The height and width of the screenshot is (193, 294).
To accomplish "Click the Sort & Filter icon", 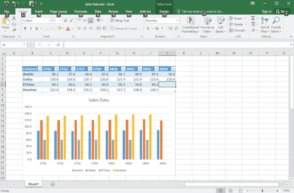I will click(x=264, y=25).
